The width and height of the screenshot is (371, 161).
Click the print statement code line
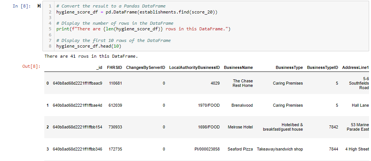(x=143, y=29)
